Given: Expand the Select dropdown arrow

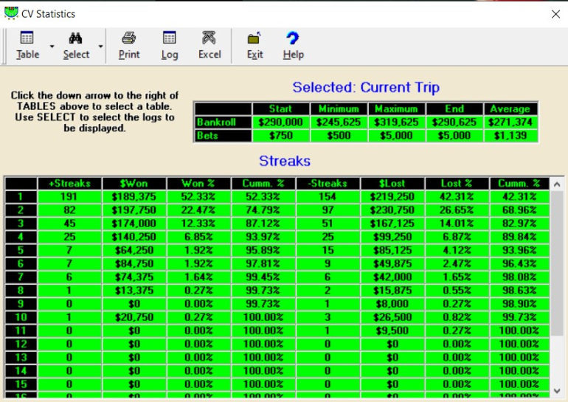Looking at the screenshot, I should (100, 46).
